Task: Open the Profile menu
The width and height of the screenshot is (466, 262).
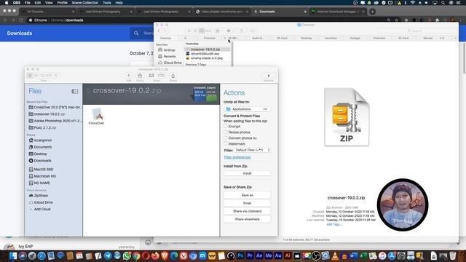Action: [62, 3]
